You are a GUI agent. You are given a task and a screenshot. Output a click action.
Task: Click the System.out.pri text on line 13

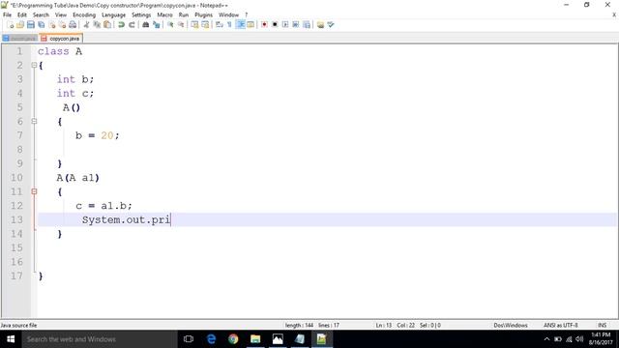pos(126,219)
